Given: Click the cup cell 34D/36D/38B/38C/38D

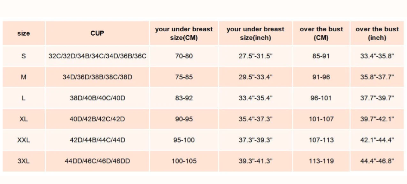Looking at the screenshot, I should (x=97, y=77).
